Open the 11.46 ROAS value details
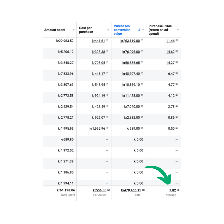224x224 pixels. (170, 41)
